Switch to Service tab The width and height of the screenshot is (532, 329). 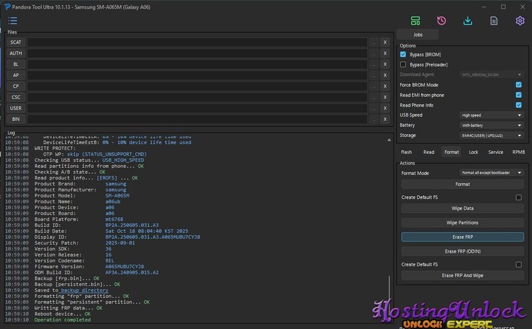(x=495, y=152)
